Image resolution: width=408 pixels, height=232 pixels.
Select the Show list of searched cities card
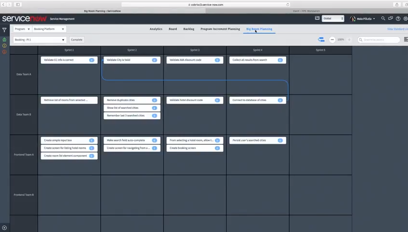pos(132,108)
